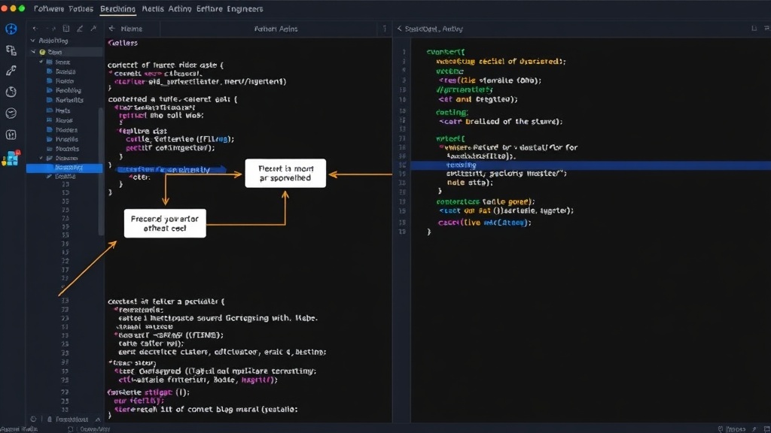The height and width of the screenshot is (433, 771).
Task: Click bottom-right square status bar icon
Action: (x=766, y=429)
